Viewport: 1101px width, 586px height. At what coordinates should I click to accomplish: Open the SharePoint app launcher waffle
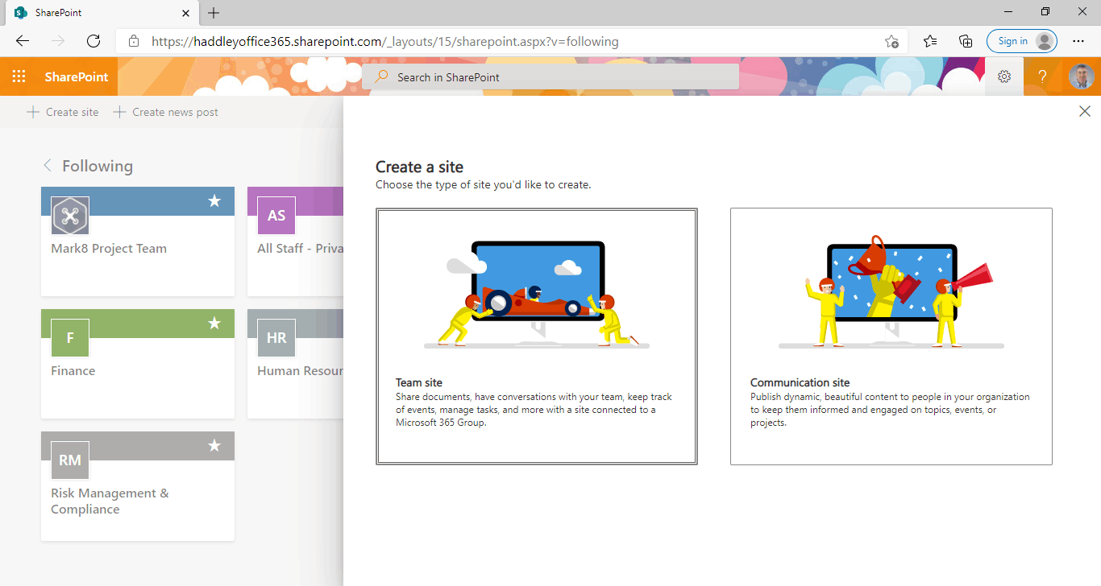pos(19,76)
